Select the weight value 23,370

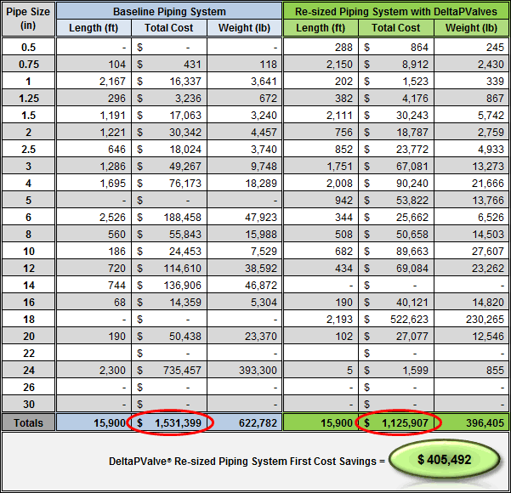[261, 336]
